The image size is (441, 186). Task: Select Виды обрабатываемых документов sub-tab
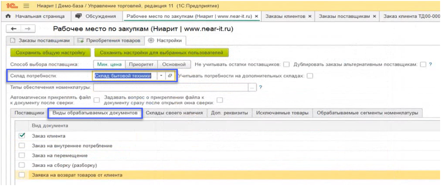pyautogui.click(x=95, y=113)
